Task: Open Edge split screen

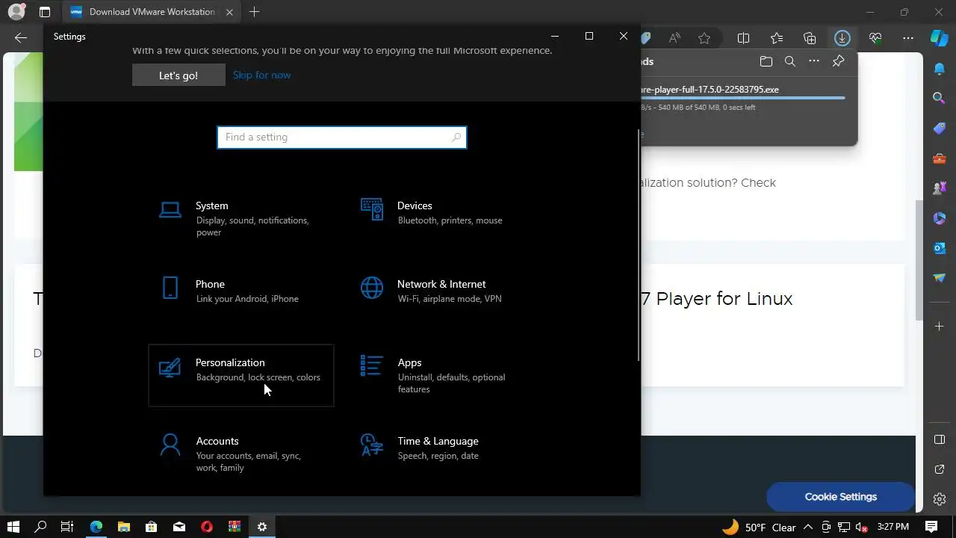Action: (743, 38)
